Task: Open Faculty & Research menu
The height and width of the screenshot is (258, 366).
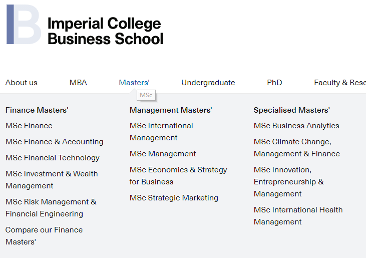Action: (340, 83)
